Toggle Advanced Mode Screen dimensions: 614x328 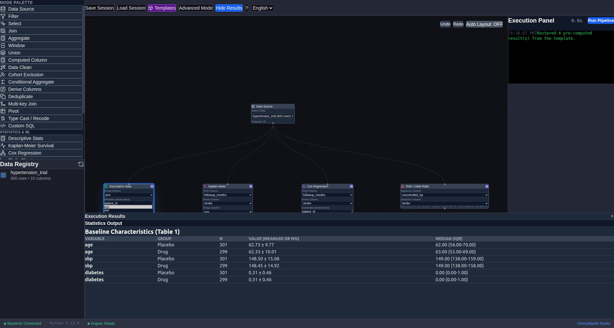tap(196, 8)
